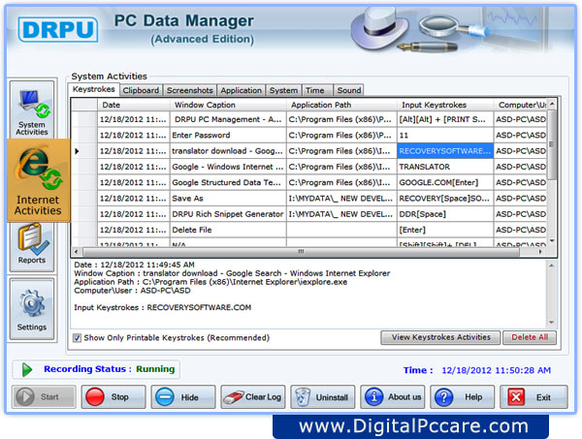Click the details pane scroll up arrow

coord(551,266)
